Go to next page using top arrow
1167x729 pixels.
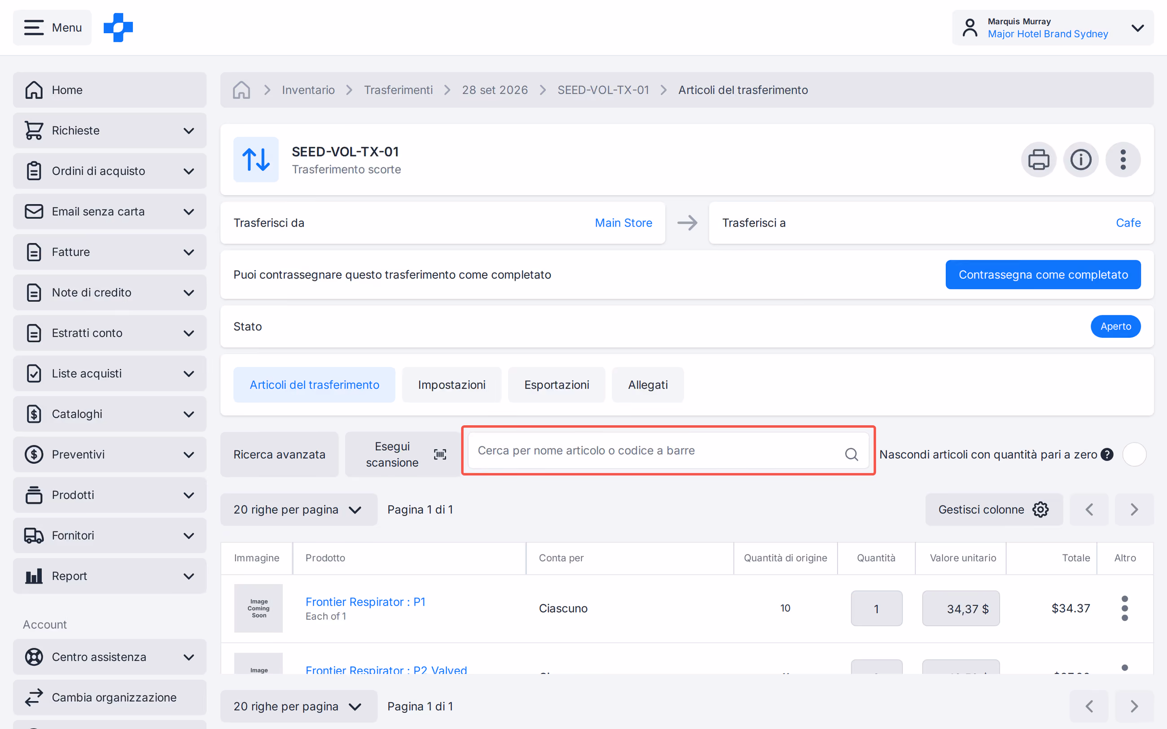(x=1134, y=510)
